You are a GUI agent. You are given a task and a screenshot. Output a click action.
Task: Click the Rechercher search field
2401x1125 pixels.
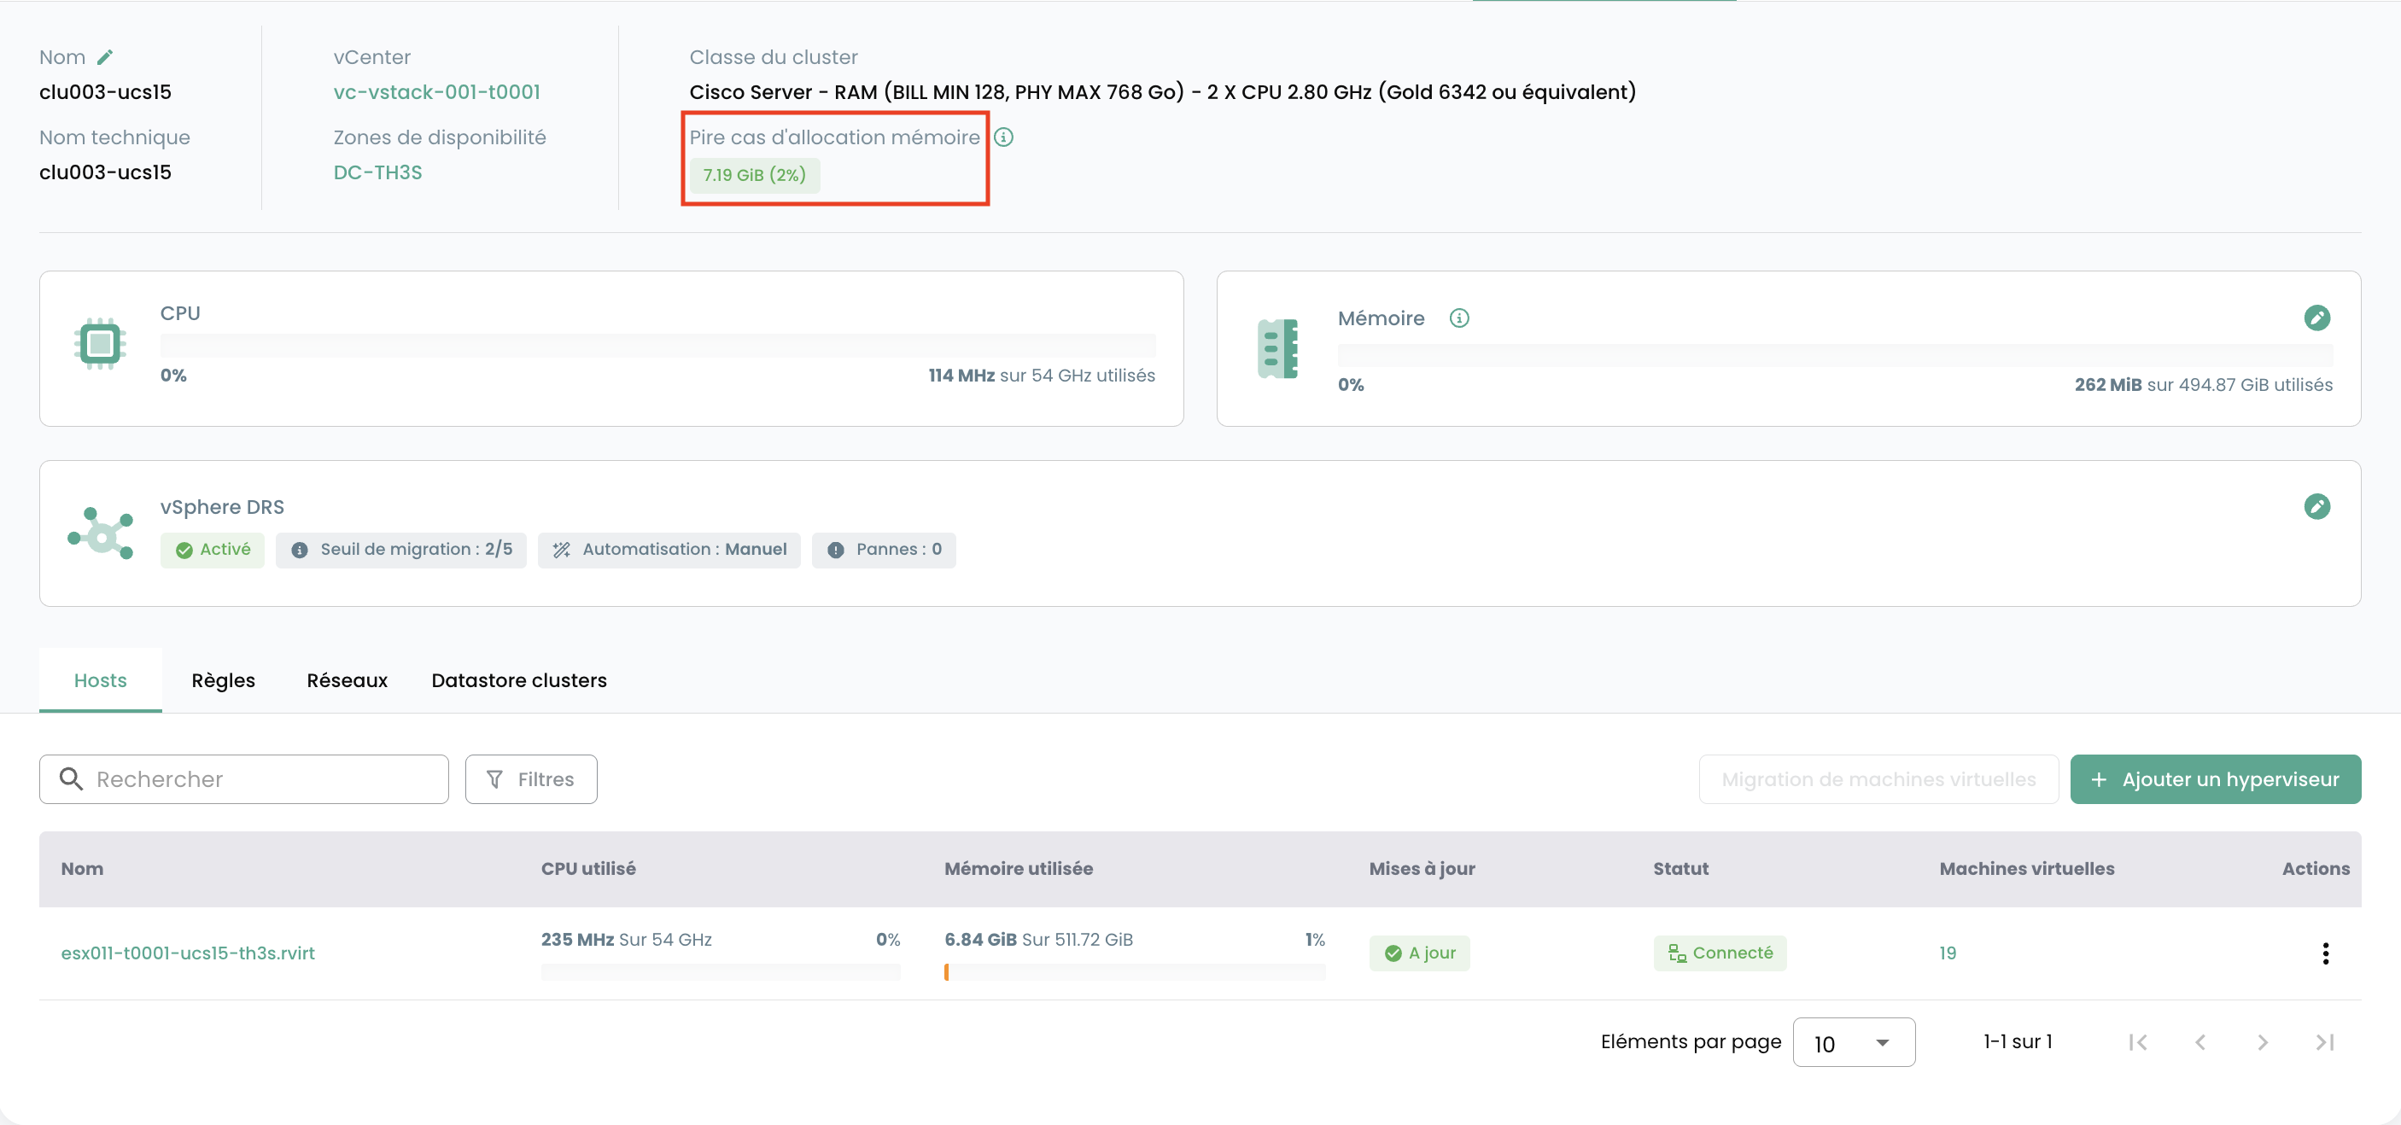[244, 779]
